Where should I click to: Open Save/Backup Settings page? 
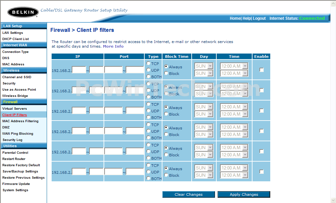(20, 171)
